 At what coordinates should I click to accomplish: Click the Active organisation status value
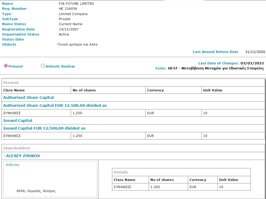click(64, 34)
